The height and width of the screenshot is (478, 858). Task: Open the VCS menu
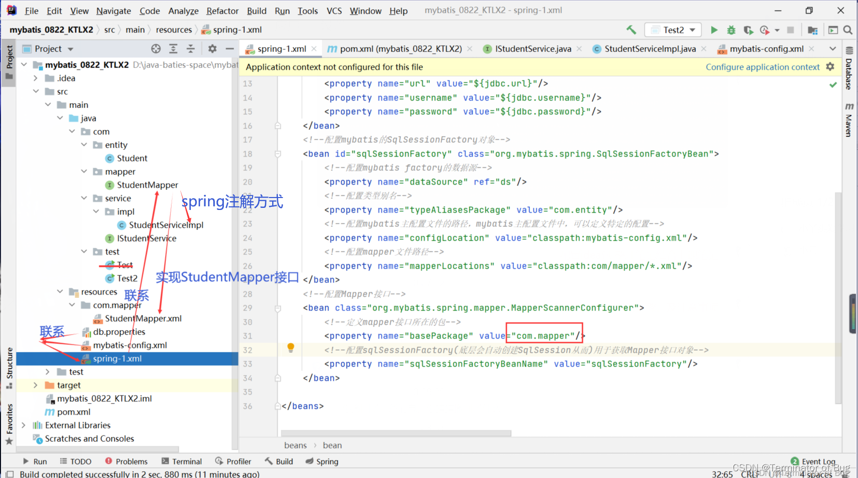334,11
